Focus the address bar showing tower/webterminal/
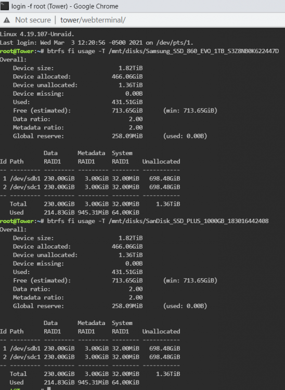 coord(93,20)
